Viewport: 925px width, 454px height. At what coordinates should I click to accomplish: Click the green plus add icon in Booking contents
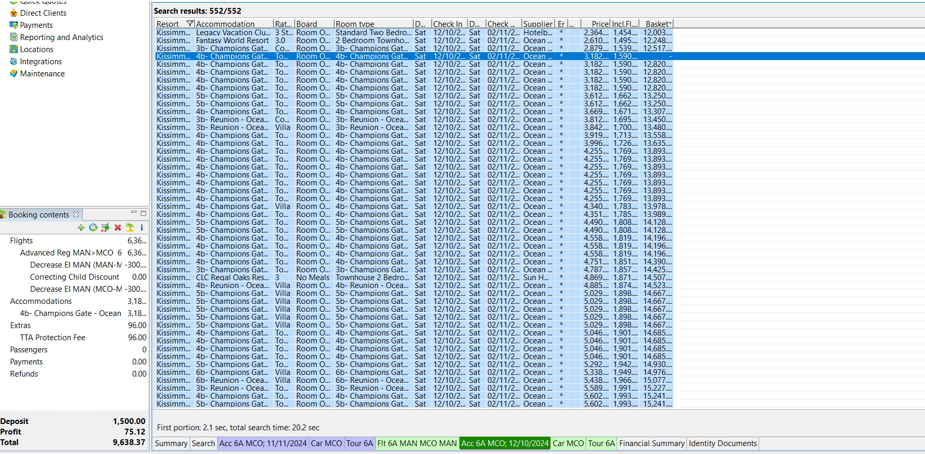[81, 228]
